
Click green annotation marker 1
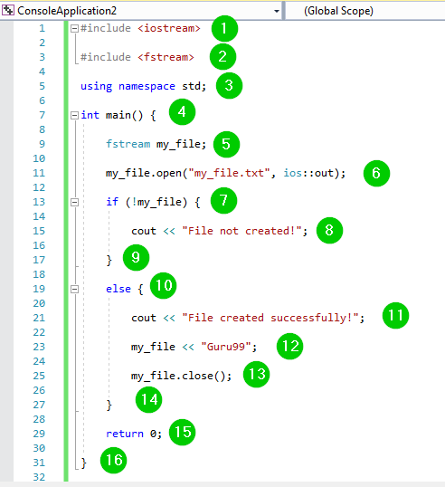click(224, 29)
